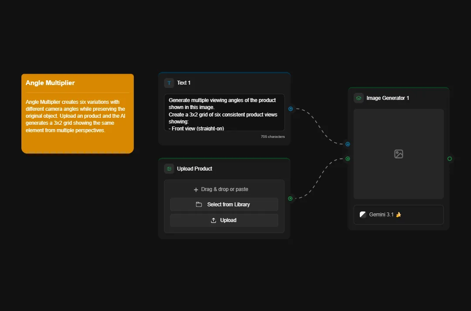Click the T icon on the Text 1 node
This screenshot has height=311, width=471.
pos(169,82)
